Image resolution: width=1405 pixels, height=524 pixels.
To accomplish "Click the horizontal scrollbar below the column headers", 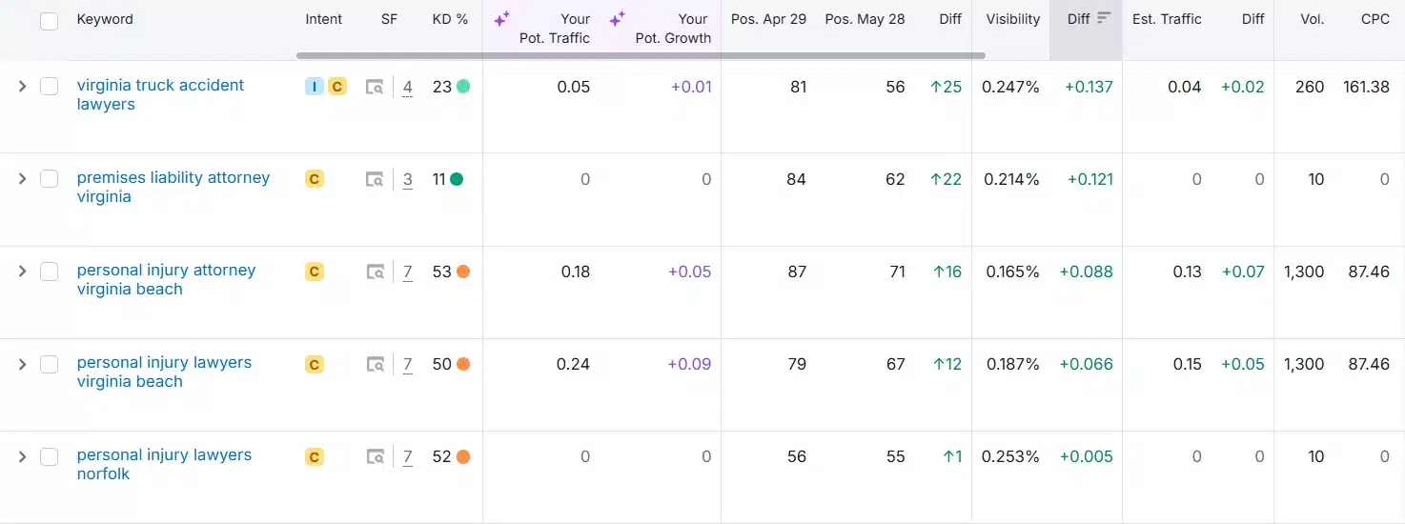I will (639, 56).
